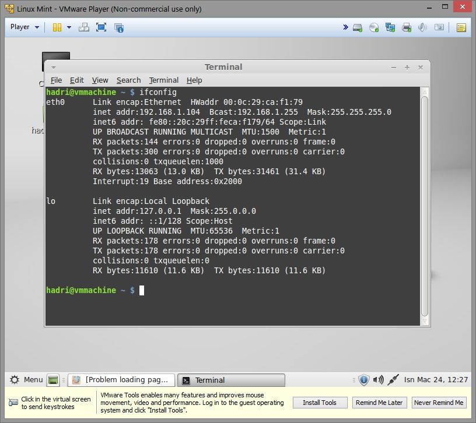
Task: Expand hidden devices with double chevron
Action: [345, 27]
